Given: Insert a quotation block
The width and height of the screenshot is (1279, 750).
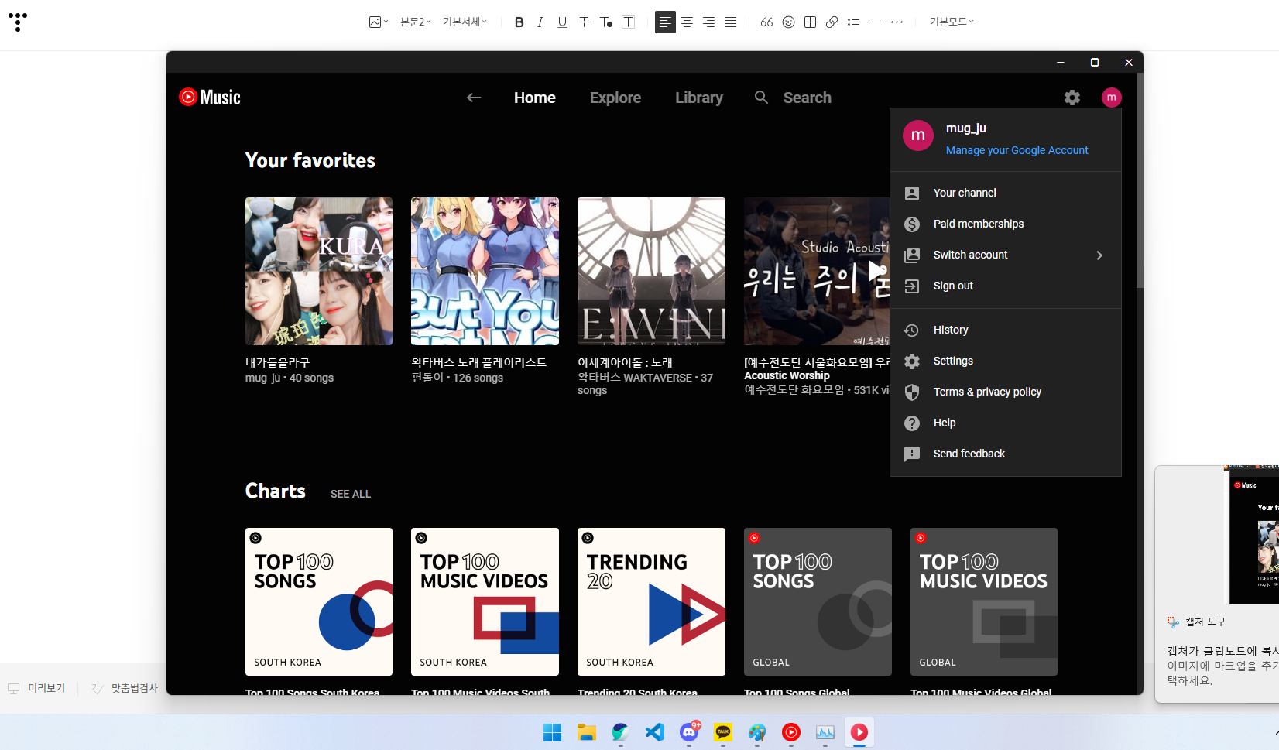Looking at the screenshot, I should pos(766,22).
